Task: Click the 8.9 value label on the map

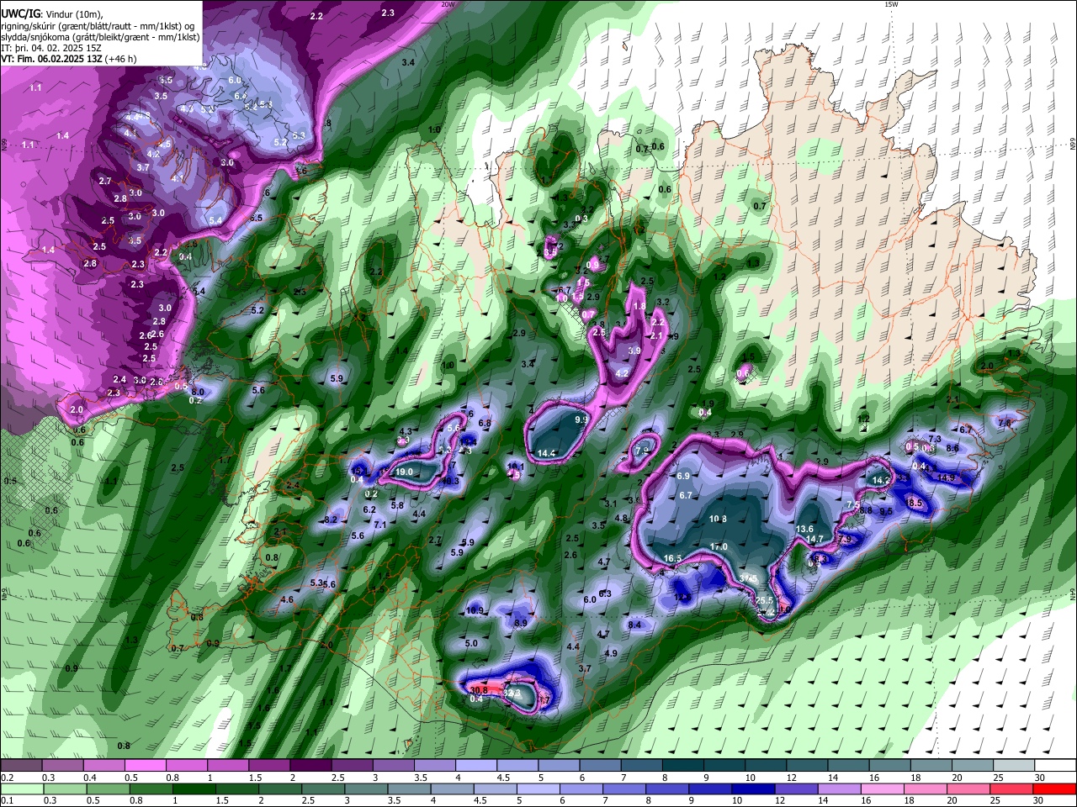Action: tap(521, 623)
